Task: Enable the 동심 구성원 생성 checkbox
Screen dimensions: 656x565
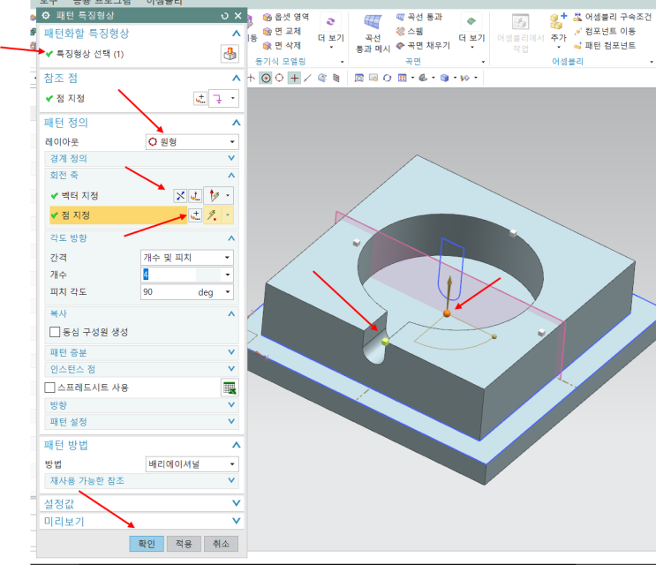Action: coord(55,332)
